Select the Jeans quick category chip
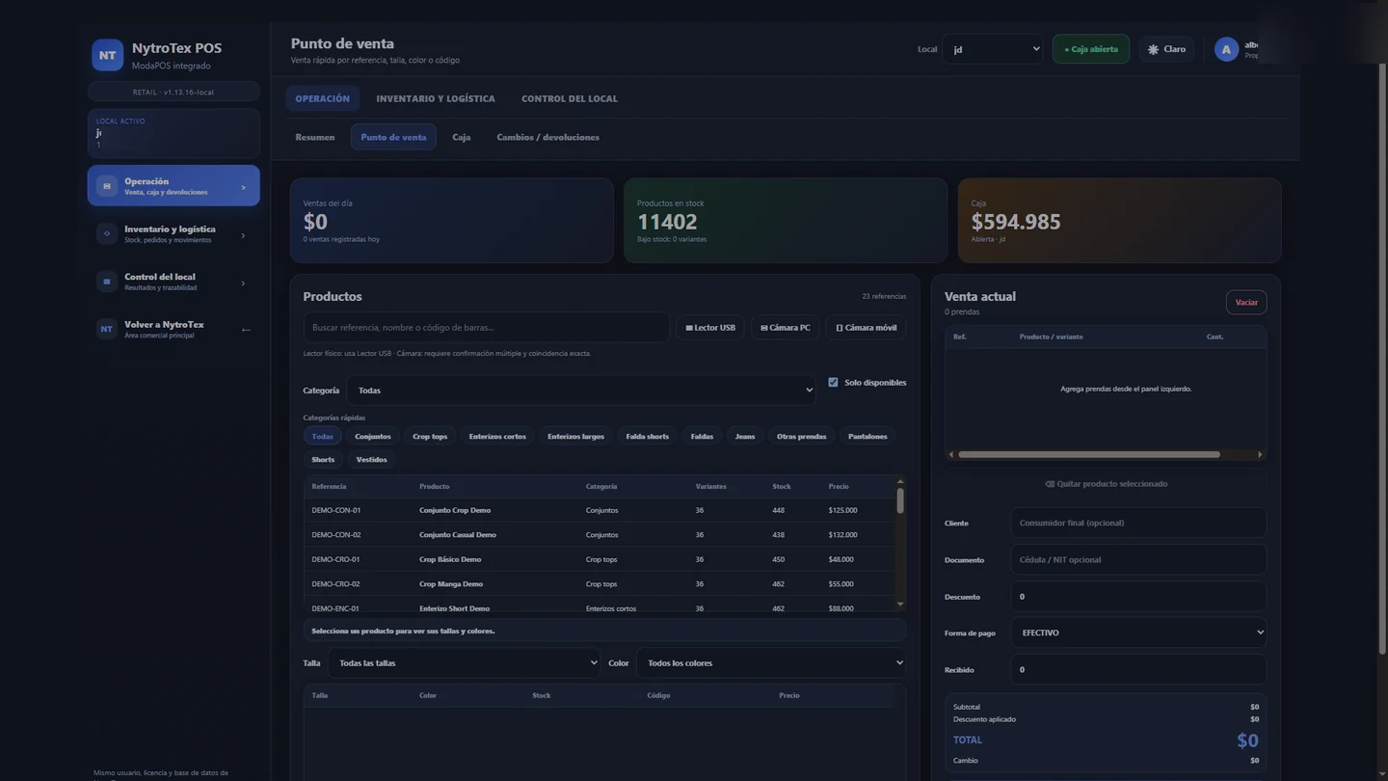 pos(745,437)
